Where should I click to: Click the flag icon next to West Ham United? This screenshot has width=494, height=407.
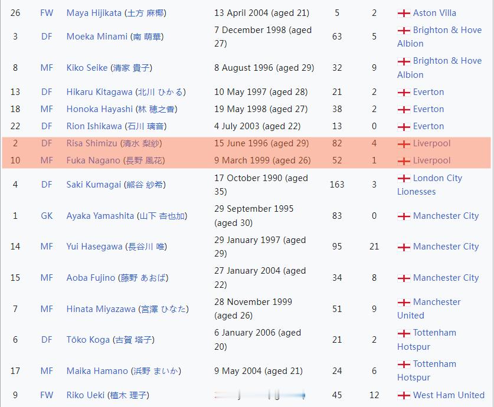(404, 395)
